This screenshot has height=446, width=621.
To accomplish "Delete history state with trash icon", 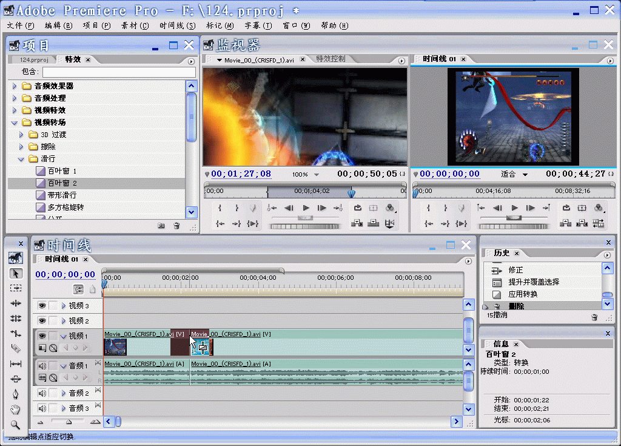I will (594, 317).
